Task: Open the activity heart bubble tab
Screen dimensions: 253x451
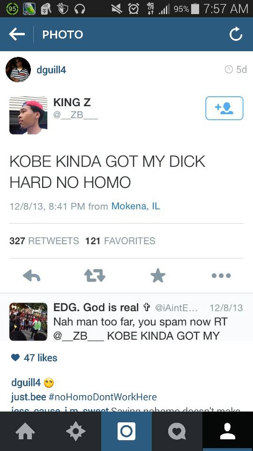Action: pyautogui.click(x=177, y=431)
